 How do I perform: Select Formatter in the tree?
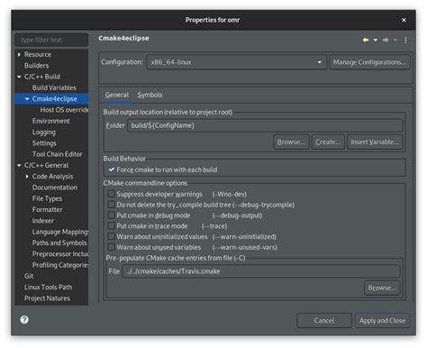coord(47,210)
